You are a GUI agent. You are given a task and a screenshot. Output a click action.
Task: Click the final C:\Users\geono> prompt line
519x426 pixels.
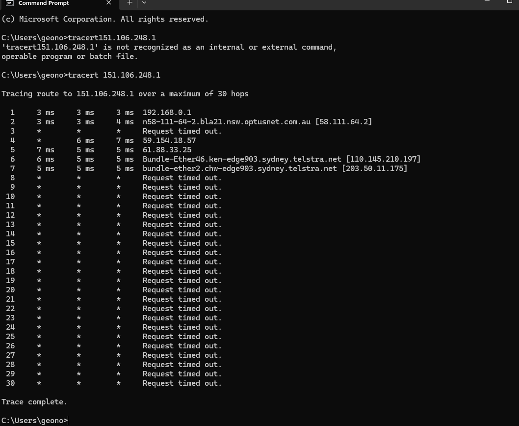tap(34, 421)
